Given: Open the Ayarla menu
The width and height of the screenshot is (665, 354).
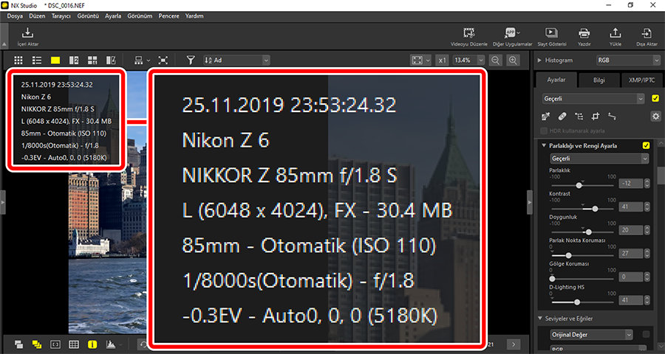Looking at the screenshot, I should point(113,16).
